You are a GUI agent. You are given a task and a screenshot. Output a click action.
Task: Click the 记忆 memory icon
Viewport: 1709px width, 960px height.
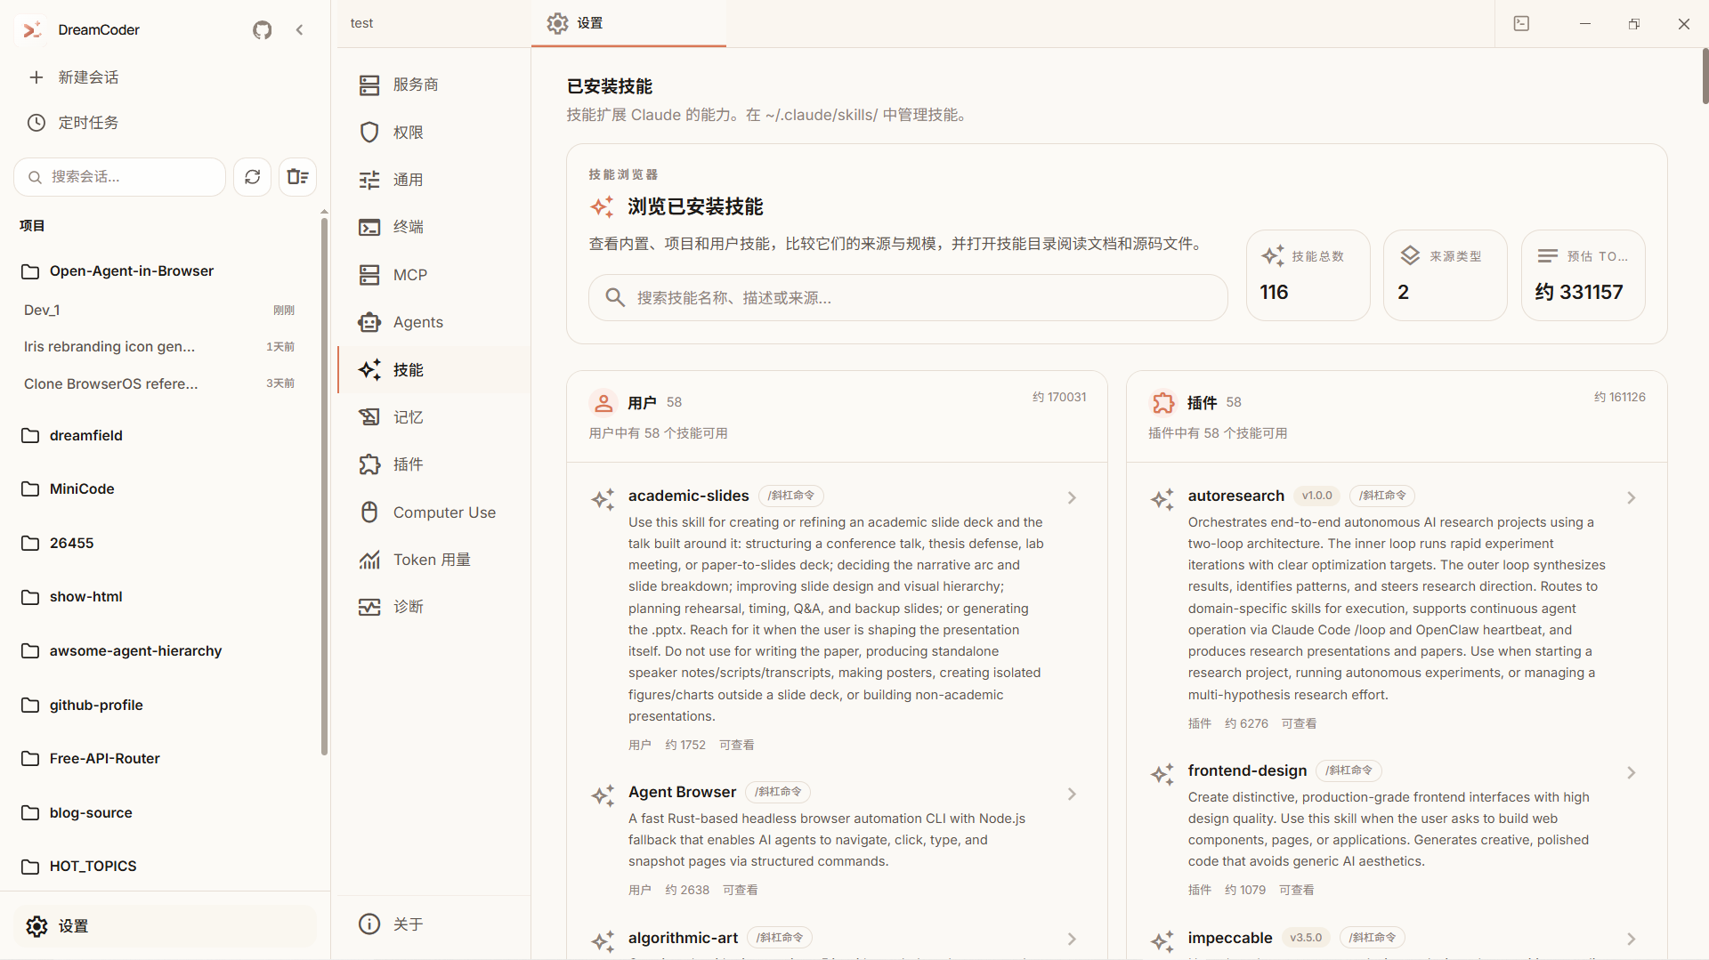point(369,417)
